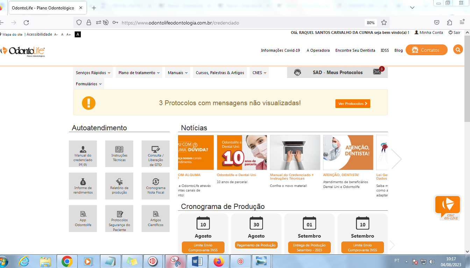Go forward with the browser forward arrow
Viewport: 470px width, 268px height.
(14, 22)
